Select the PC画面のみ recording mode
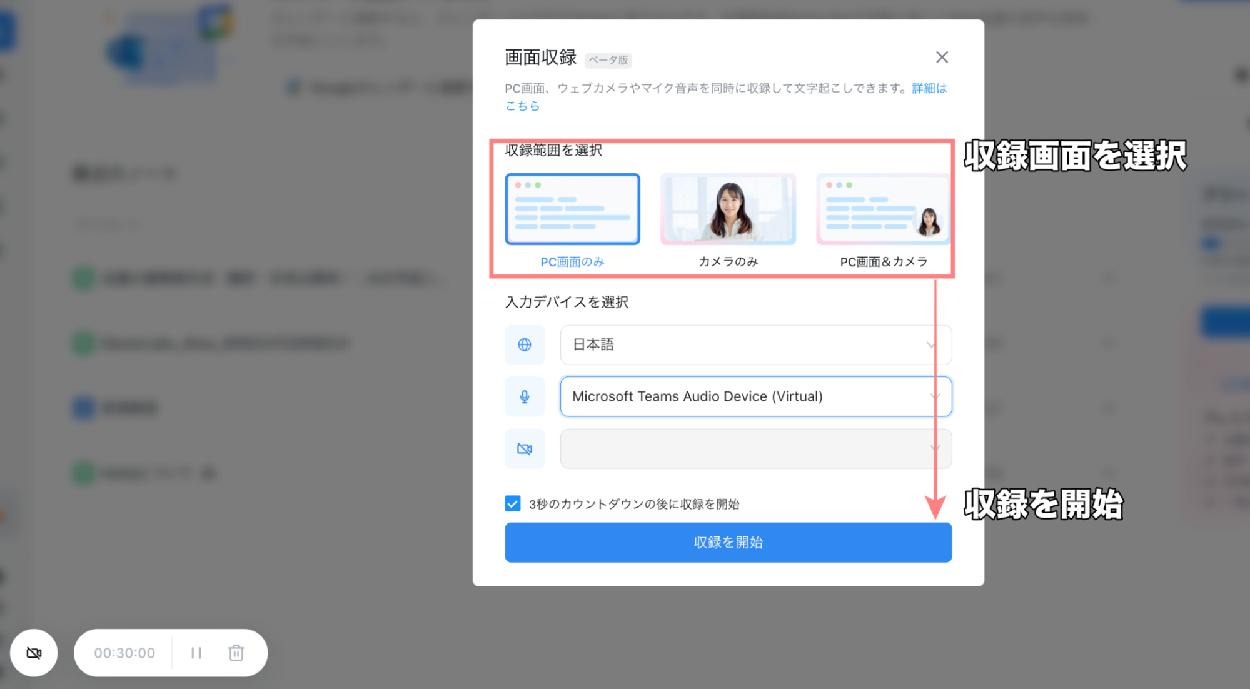This screenshot has width=1250, height=689. [572, 209]
